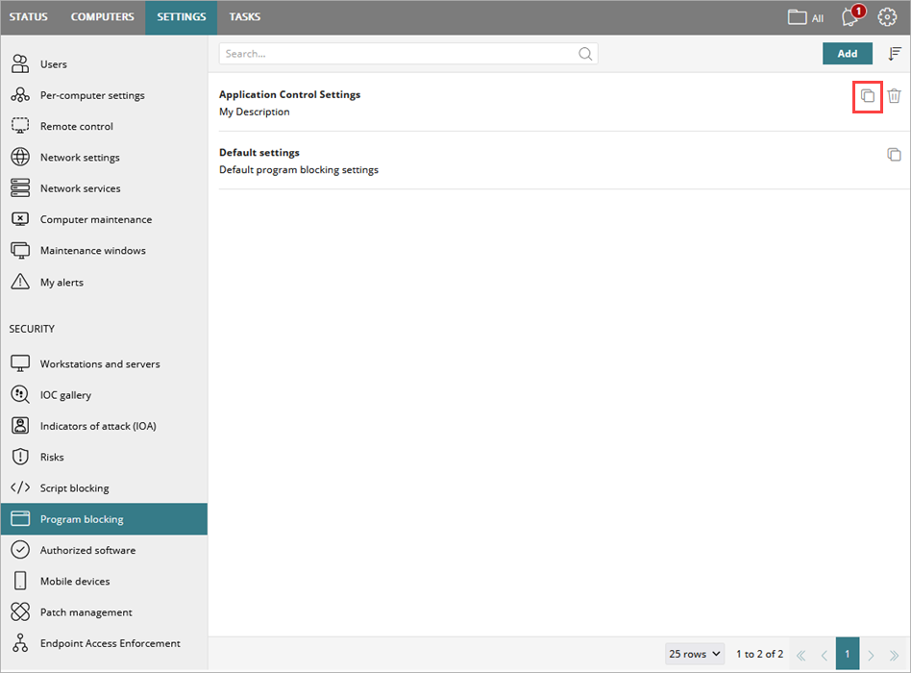911x673 pixels.
Task: Duplicate the Default settings profile
Action: click(x=895, y=154)
